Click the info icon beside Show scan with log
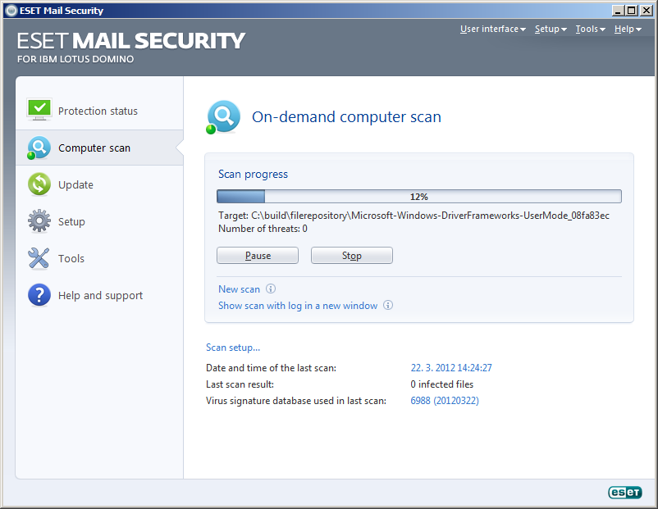Image resolution: width=658 pixels, height=509 pixels. pyautogui.click(x=388, y=305)
